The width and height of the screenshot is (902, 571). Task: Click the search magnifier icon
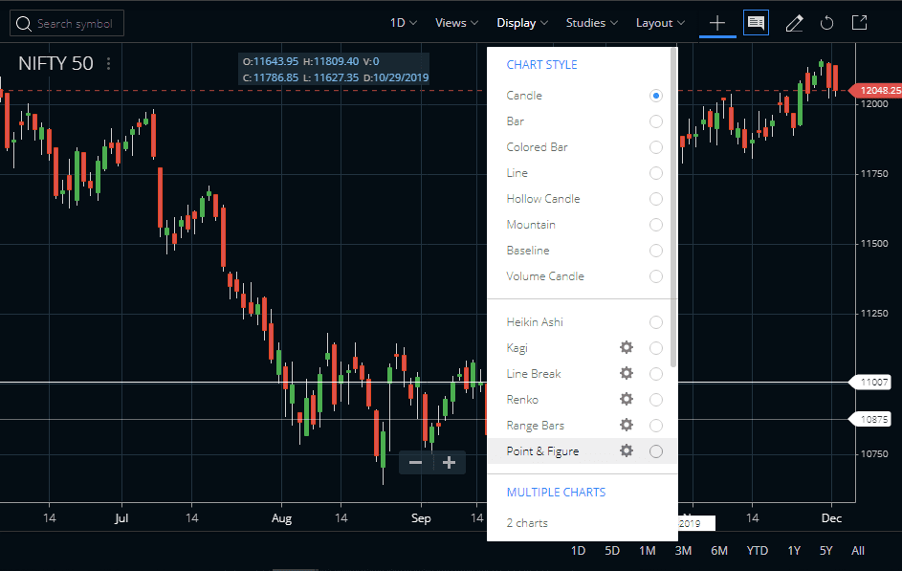[x=24, y=24]
